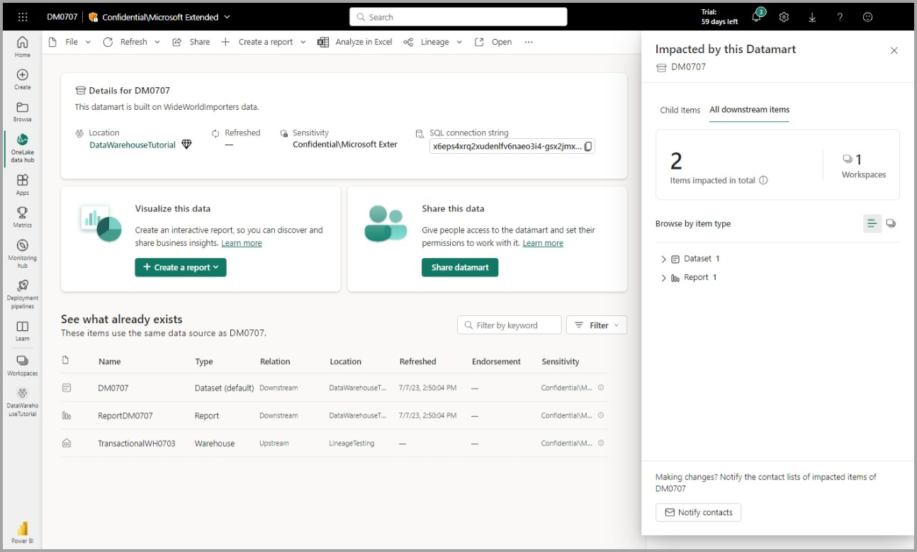Click the Filter by keyword field
Image resolution: width=917 pixels, height=552 pixels.
tap(510, 325)
